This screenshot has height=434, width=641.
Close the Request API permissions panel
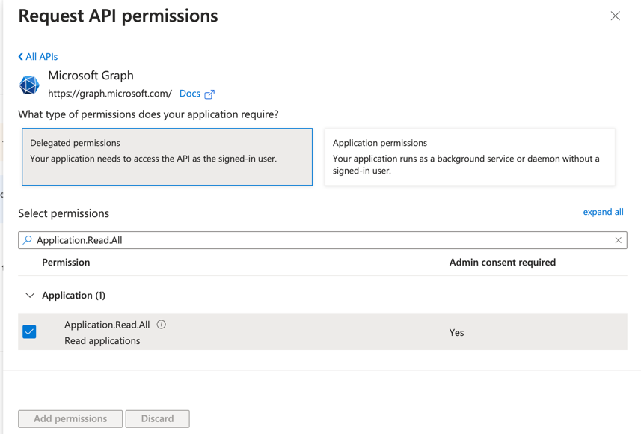coord(615,16)
